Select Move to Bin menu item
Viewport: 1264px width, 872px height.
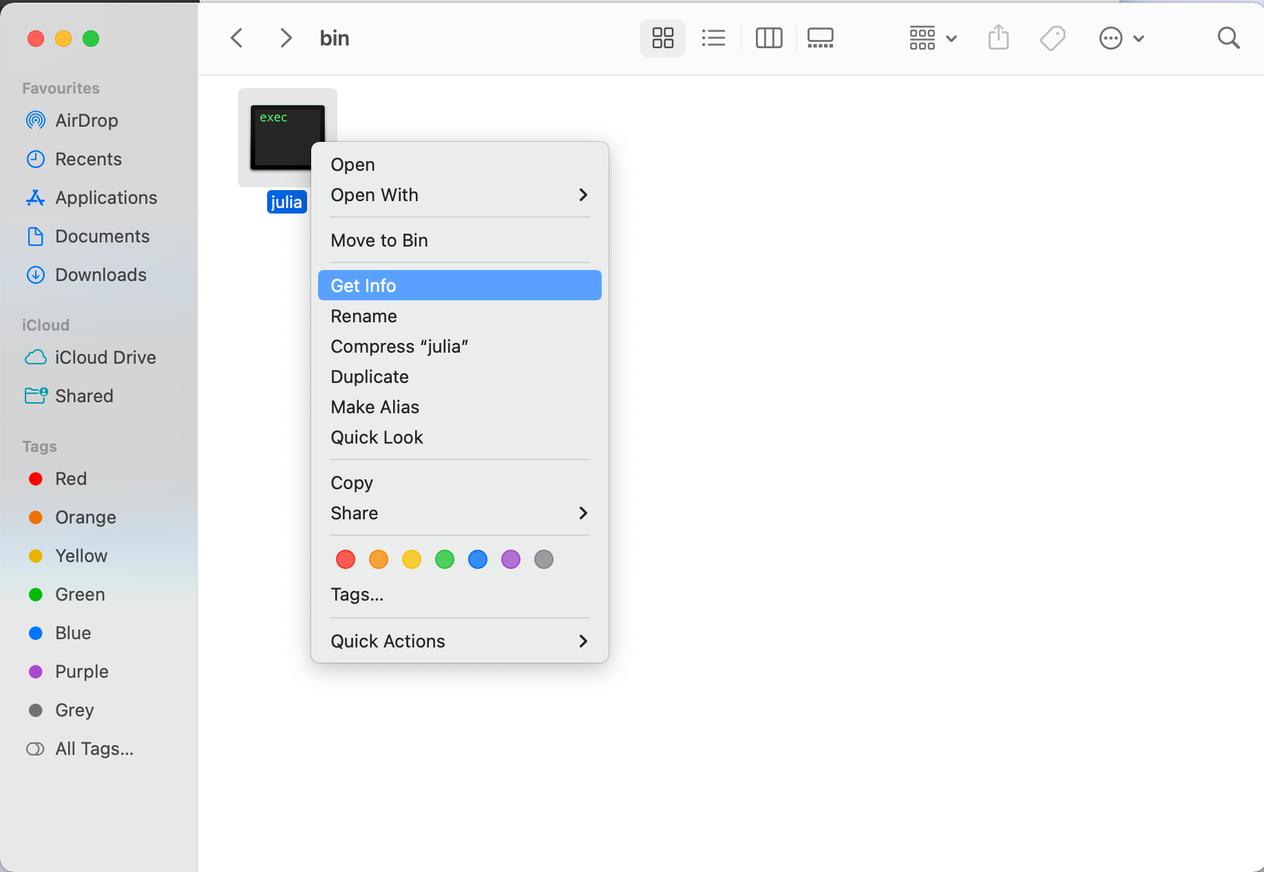[x=379, y=240]
